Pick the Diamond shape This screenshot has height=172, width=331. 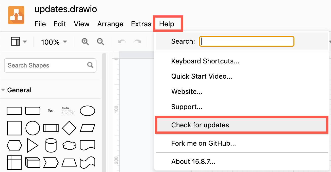click(69, 128)
